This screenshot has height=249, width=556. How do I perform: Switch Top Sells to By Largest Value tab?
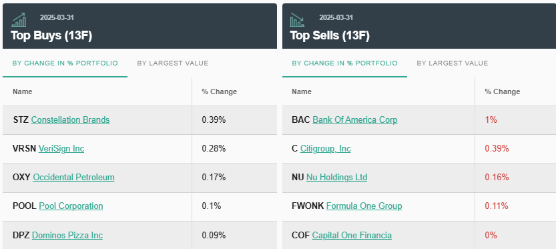452,63
